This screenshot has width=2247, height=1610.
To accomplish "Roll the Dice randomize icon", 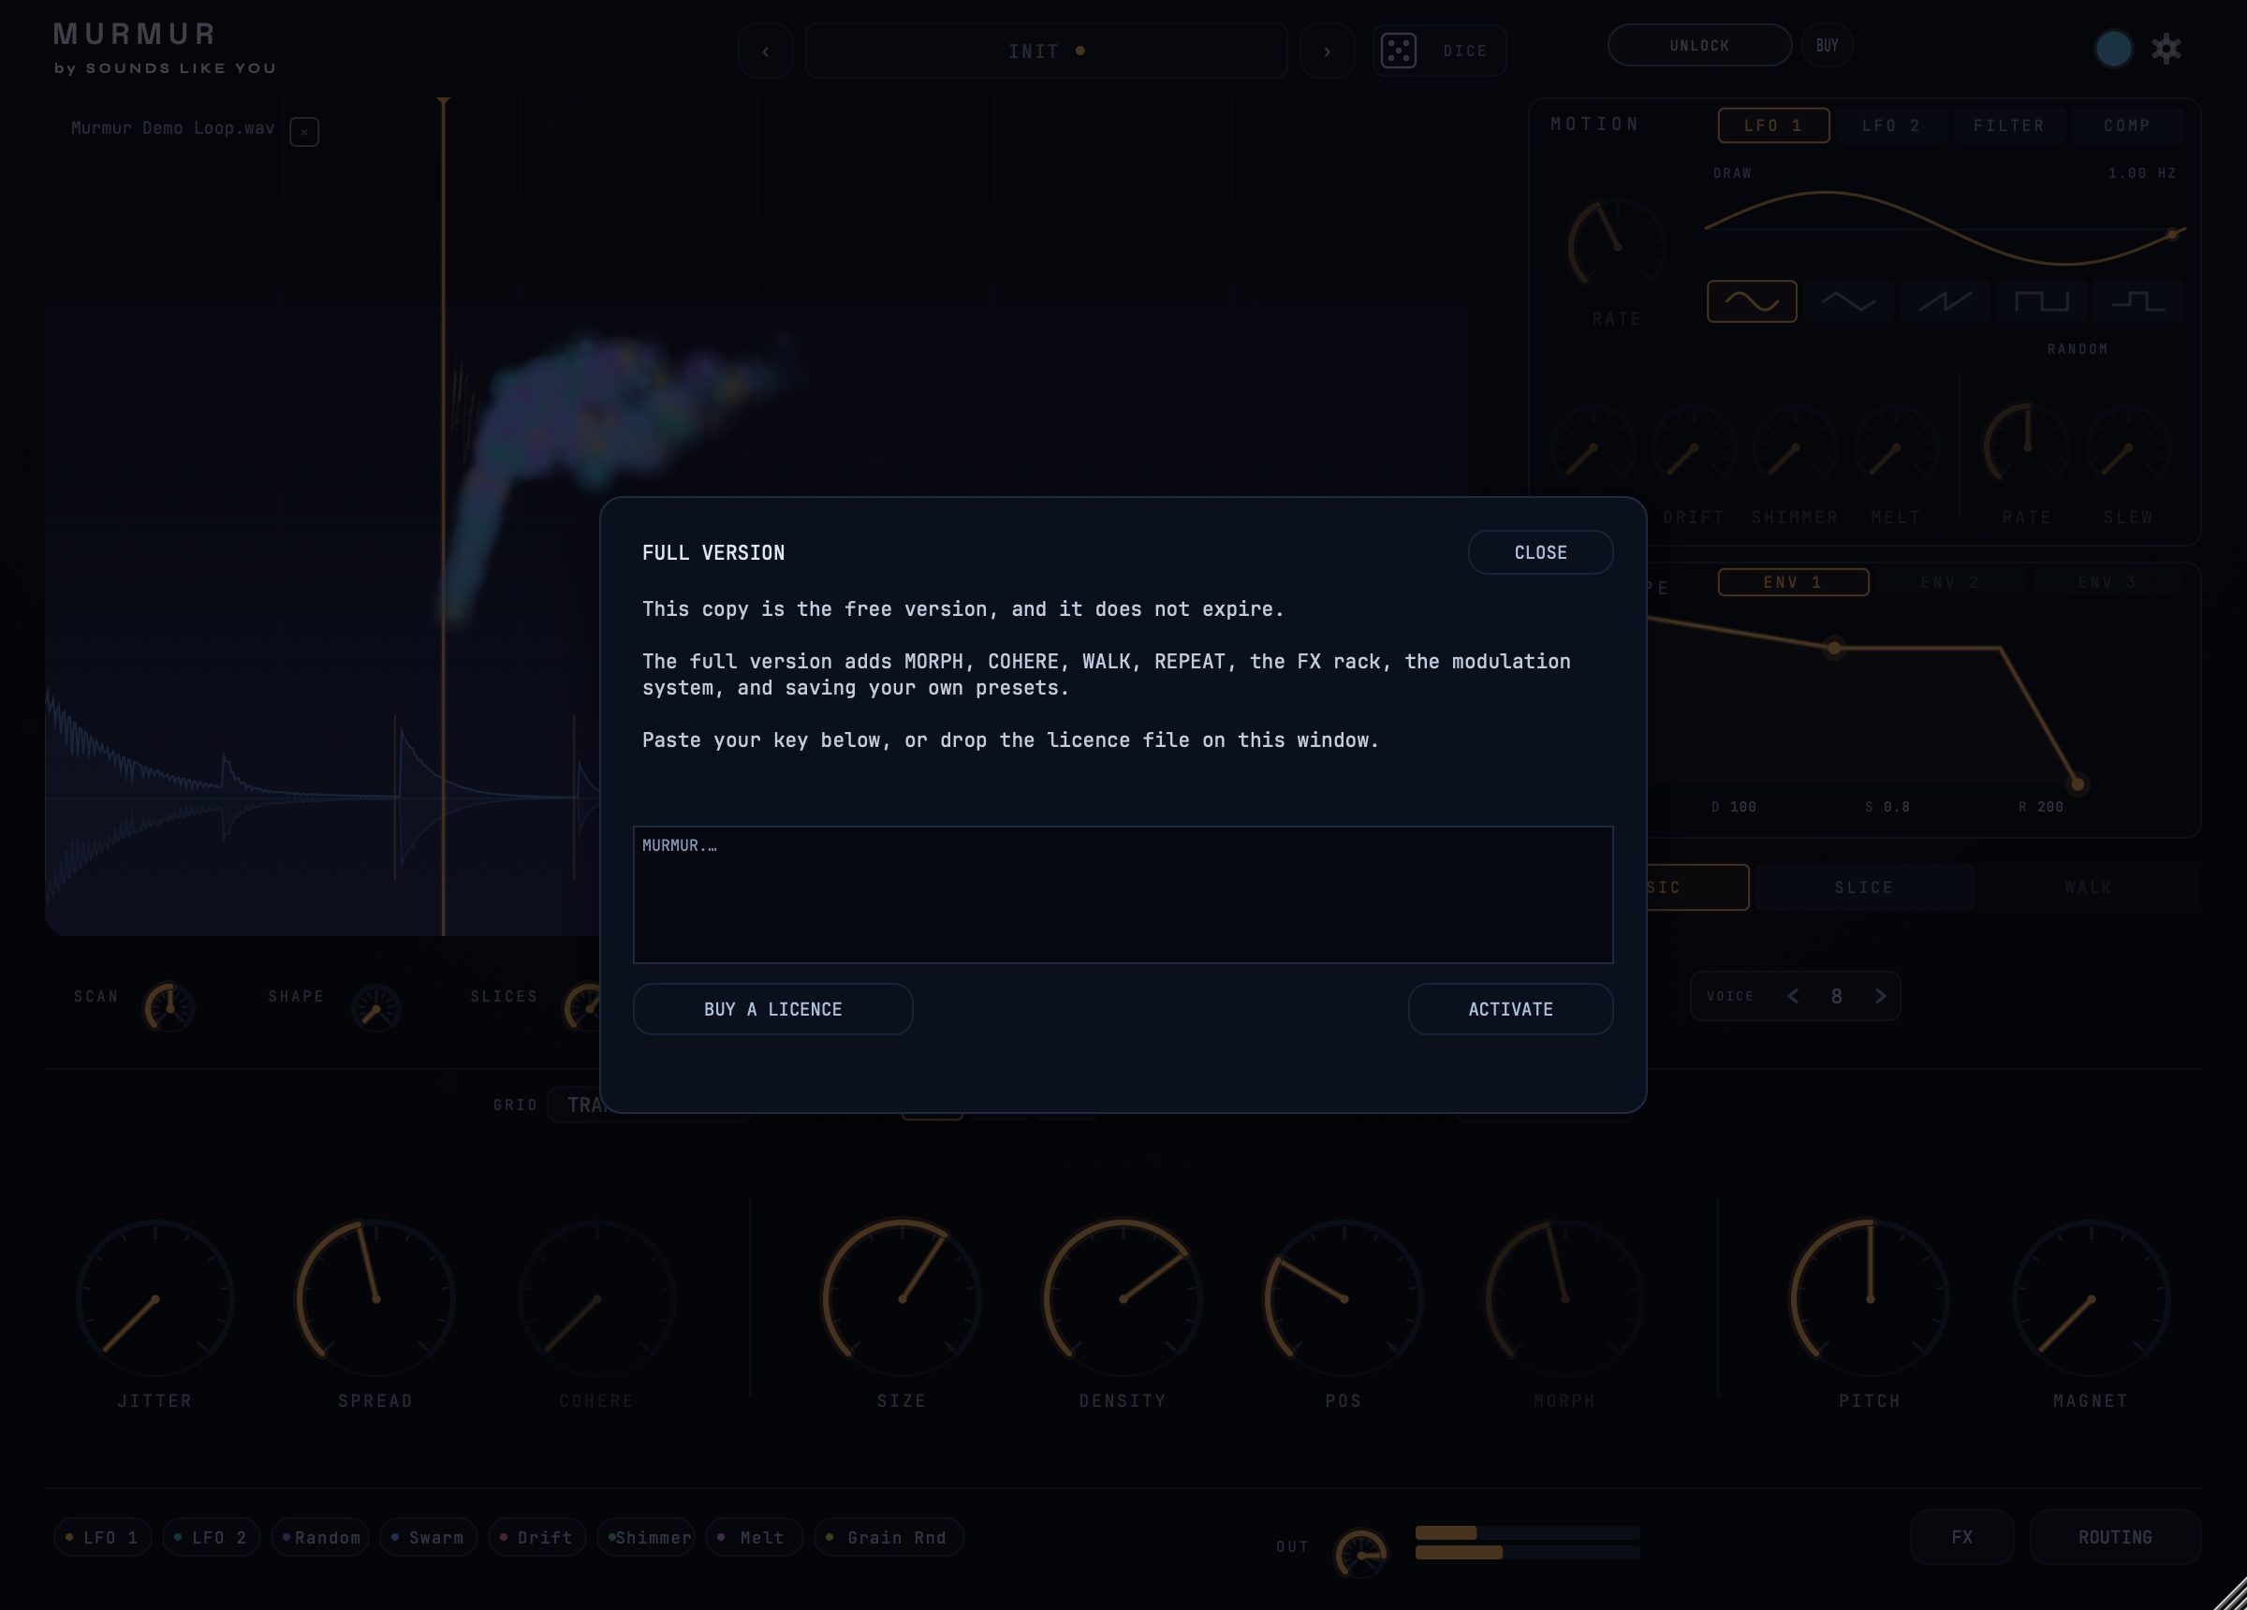I will click(1398, 51).
